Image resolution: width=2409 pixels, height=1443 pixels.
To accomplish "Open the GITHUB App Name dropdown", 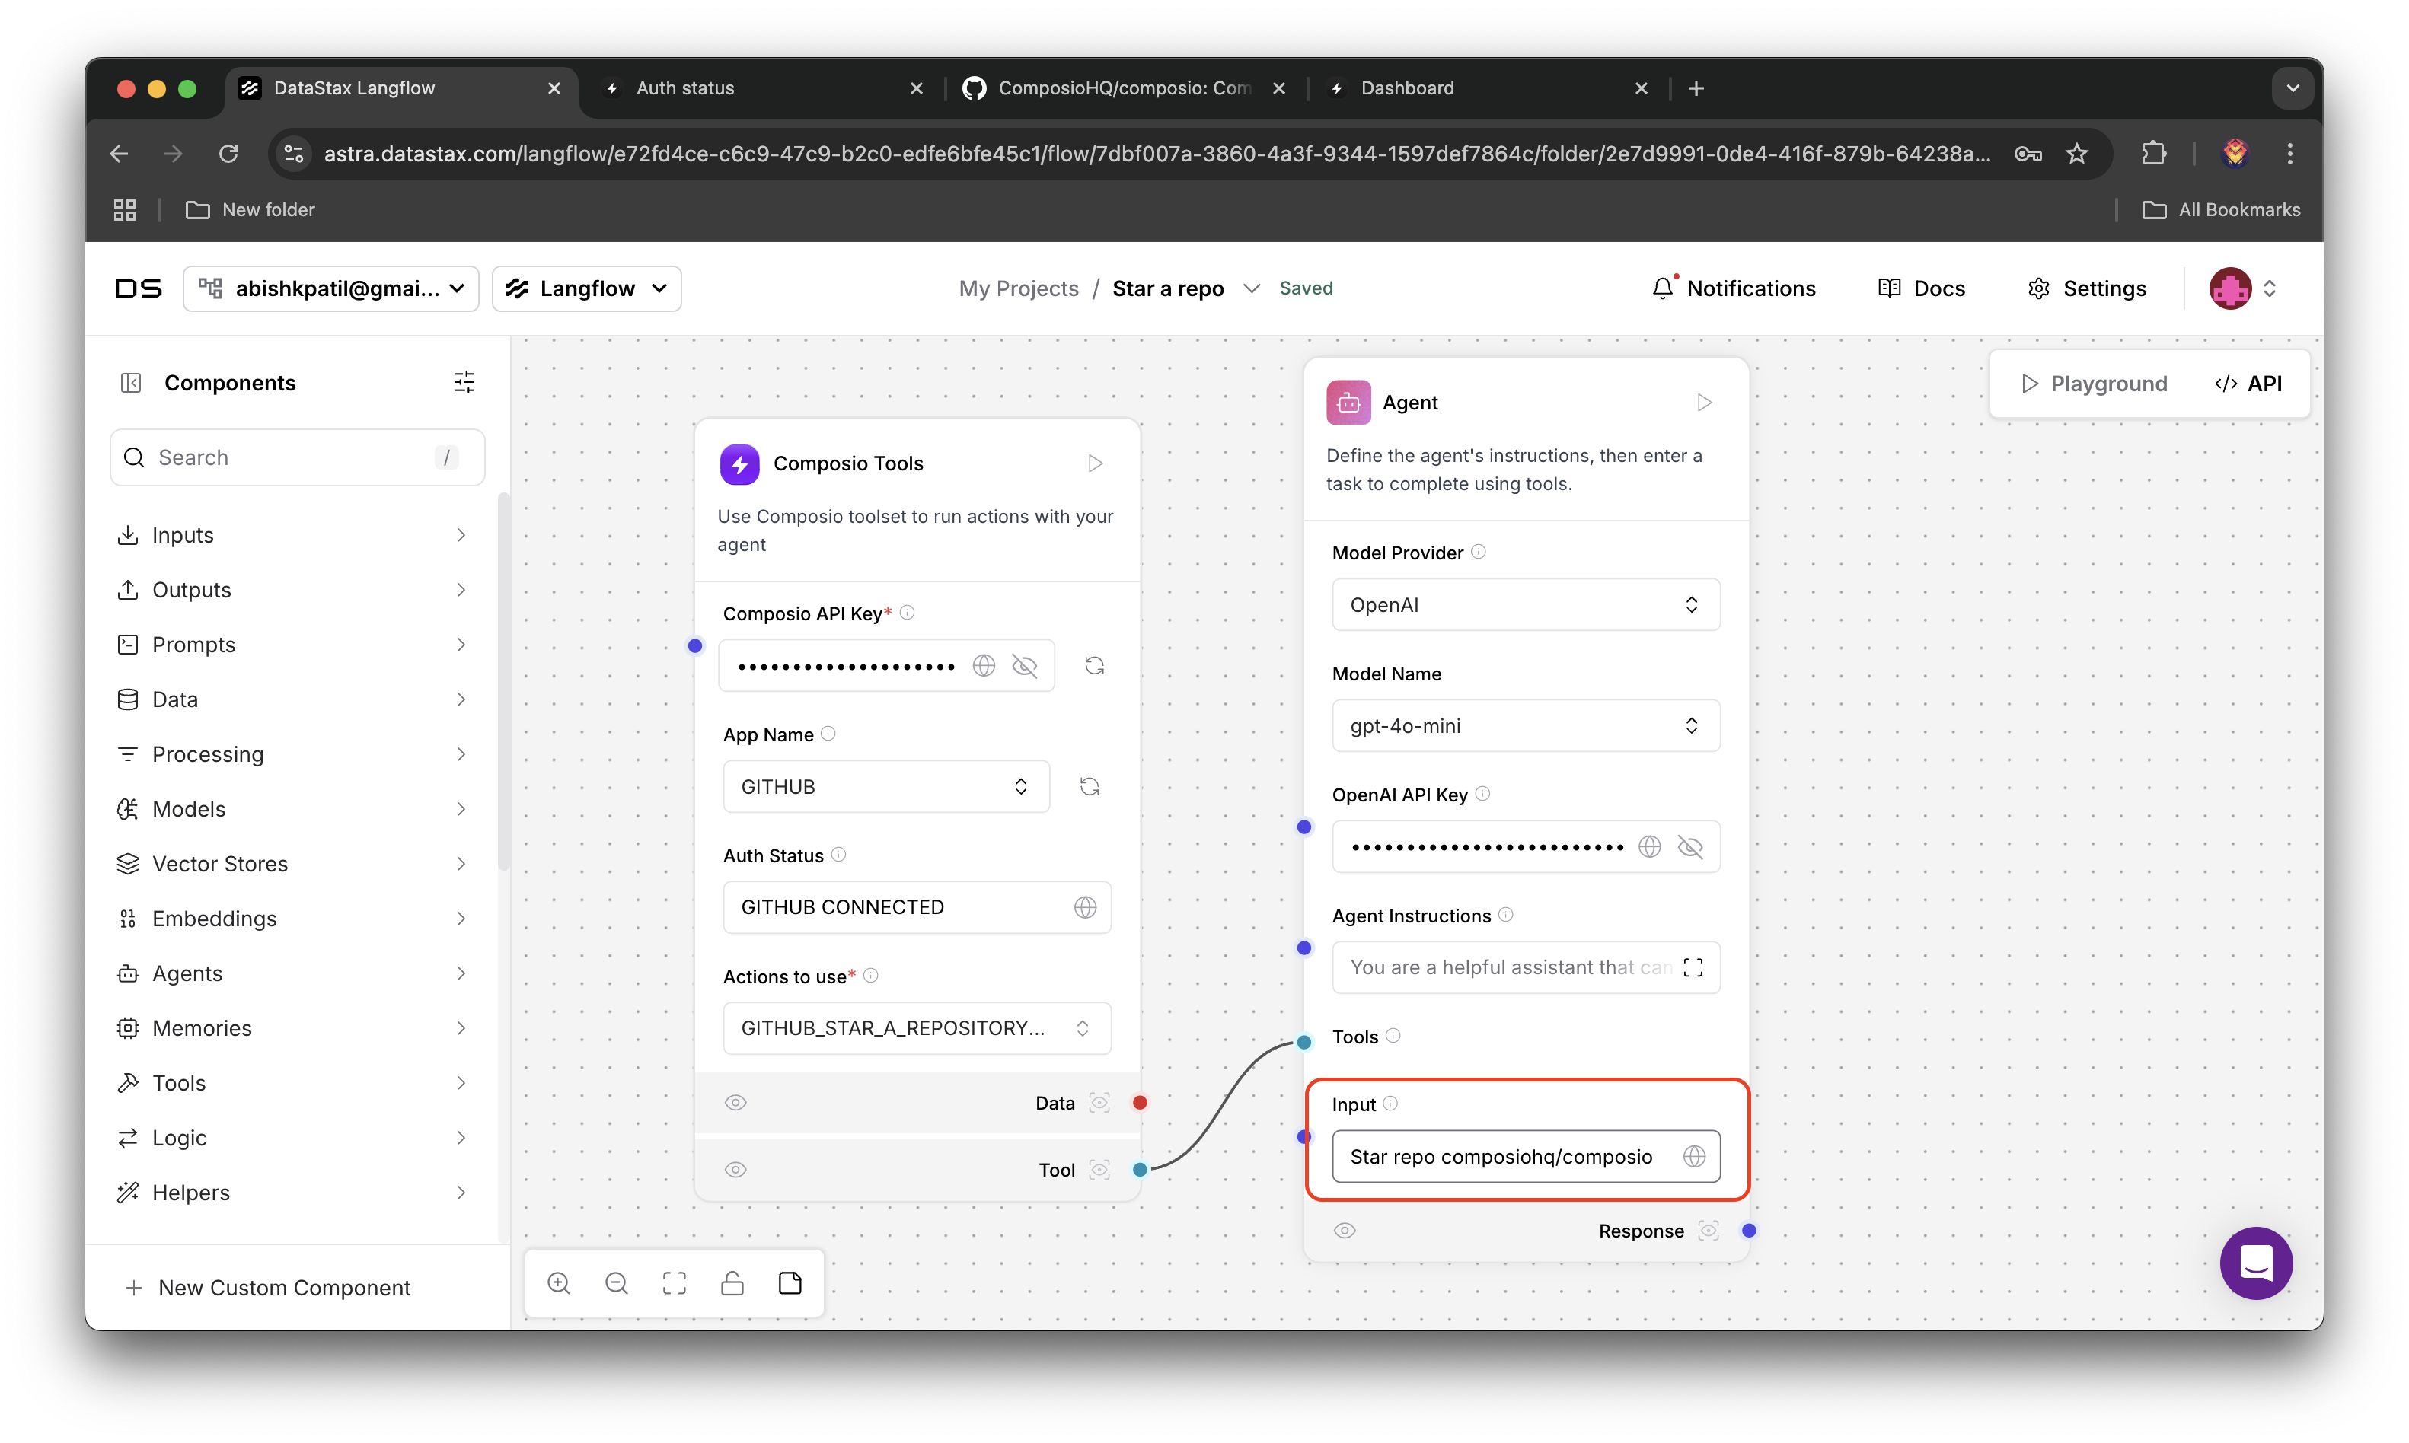I will (885, 787).
